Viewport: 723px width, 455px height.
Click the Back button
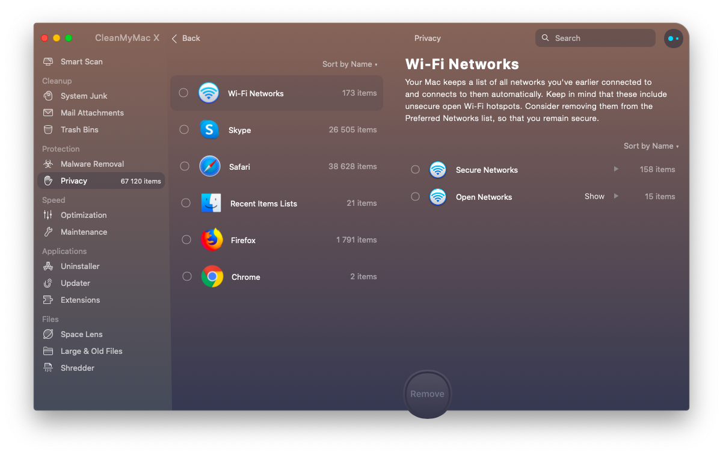click(186, 38)
